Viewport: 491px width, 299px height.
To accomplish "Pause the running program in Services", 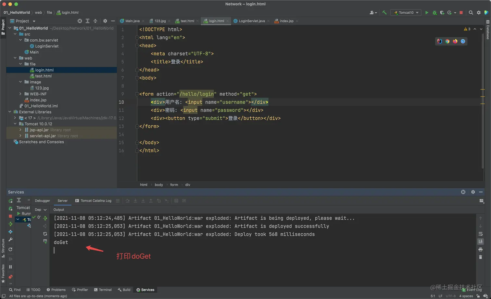I will tap(10, 267).
